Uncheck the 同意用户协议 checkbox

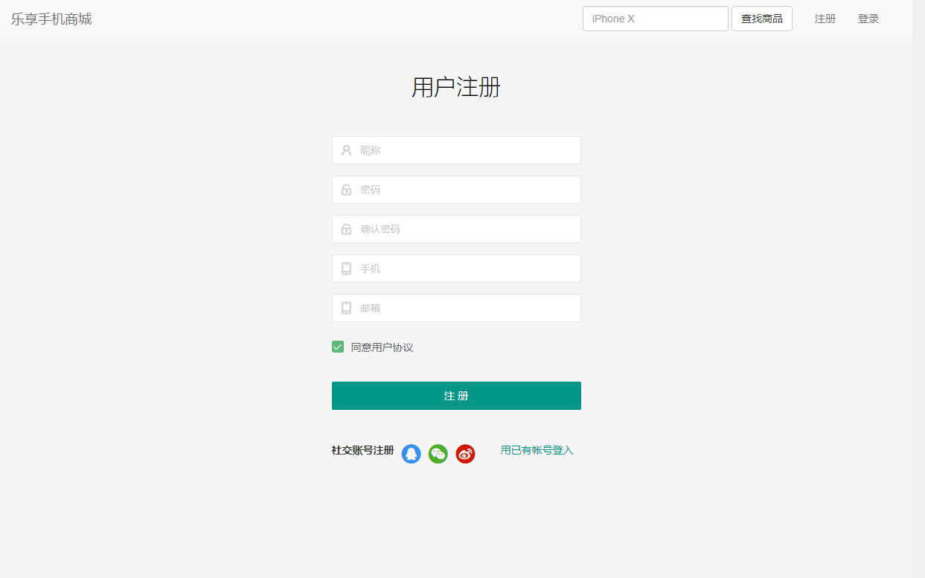(338, 347)
